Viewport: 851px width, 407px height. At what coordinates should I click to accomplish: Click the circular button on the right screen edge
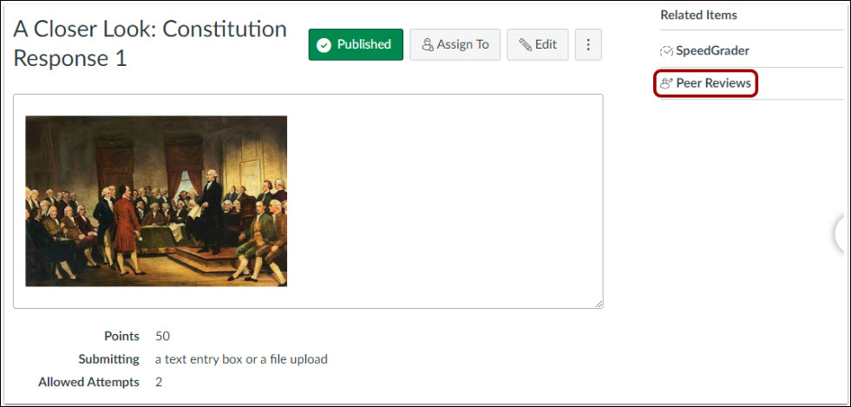843,234
